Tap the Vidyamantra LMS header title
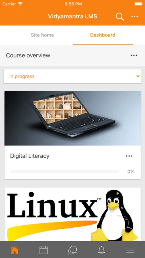The image size is (145, 258). [73, 16]
